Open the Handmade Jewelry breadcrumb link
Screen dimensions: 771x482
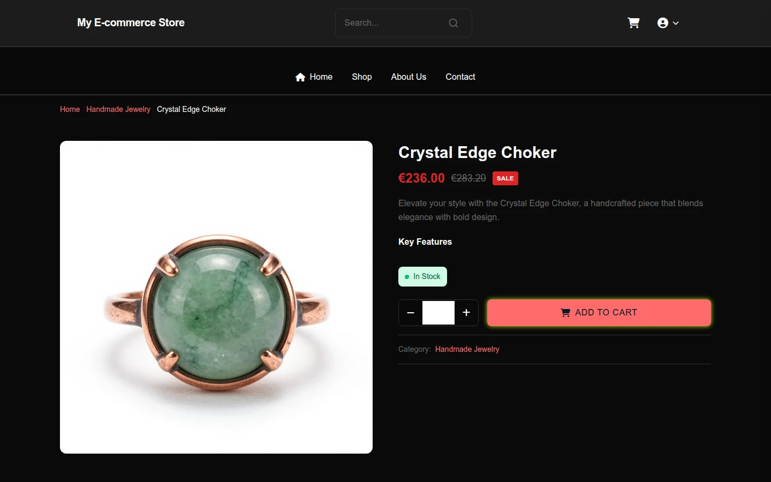[118, 109]
